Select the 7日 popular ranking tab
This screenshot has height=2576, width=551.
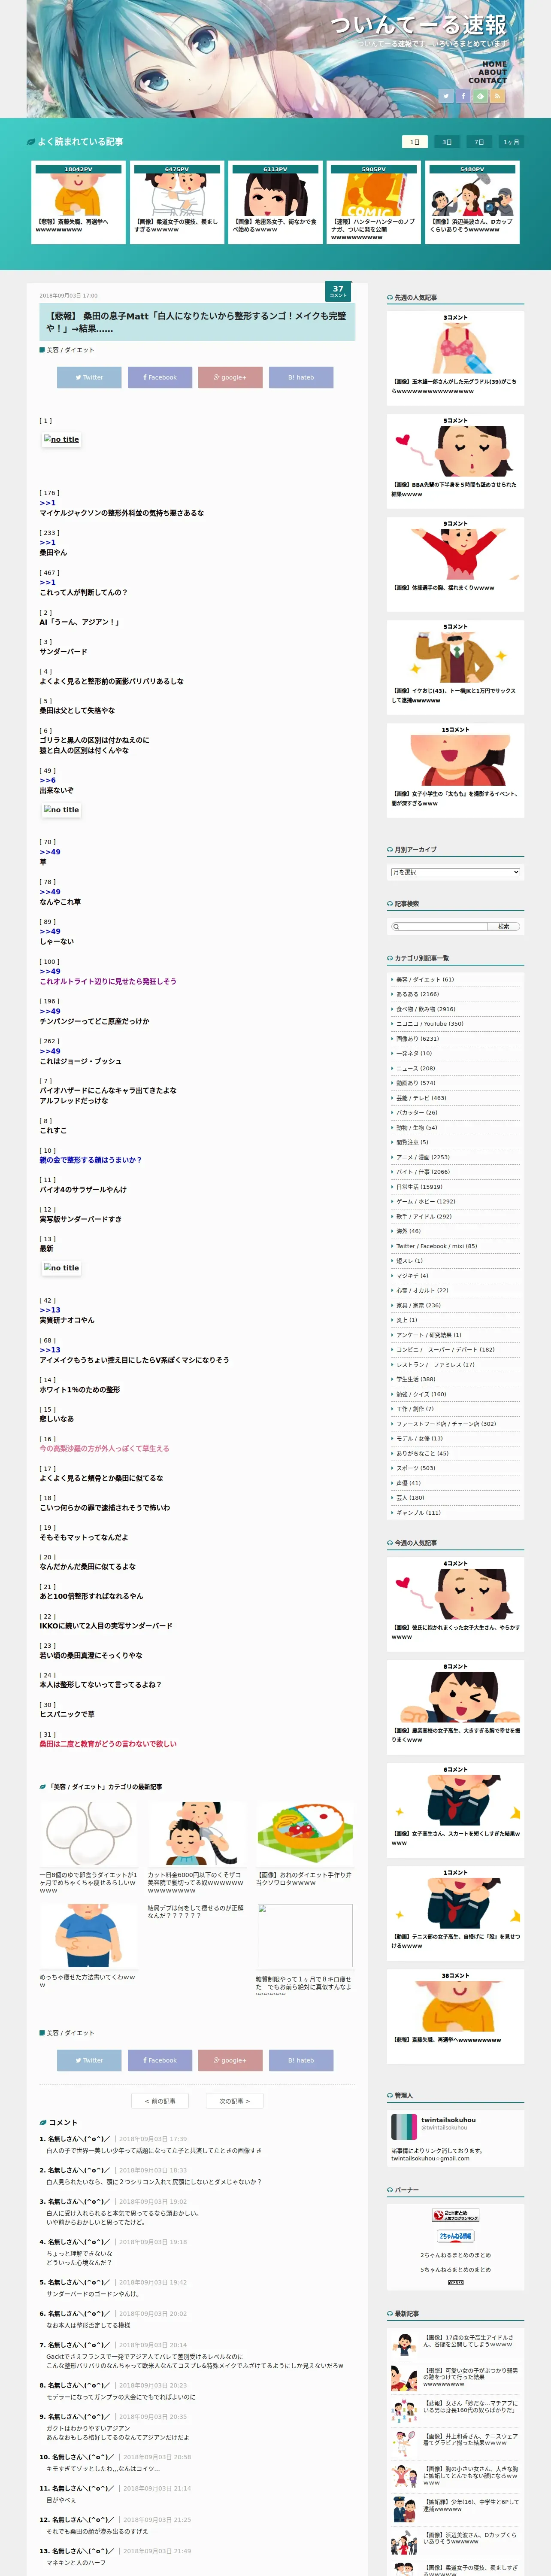pos(479,142)
